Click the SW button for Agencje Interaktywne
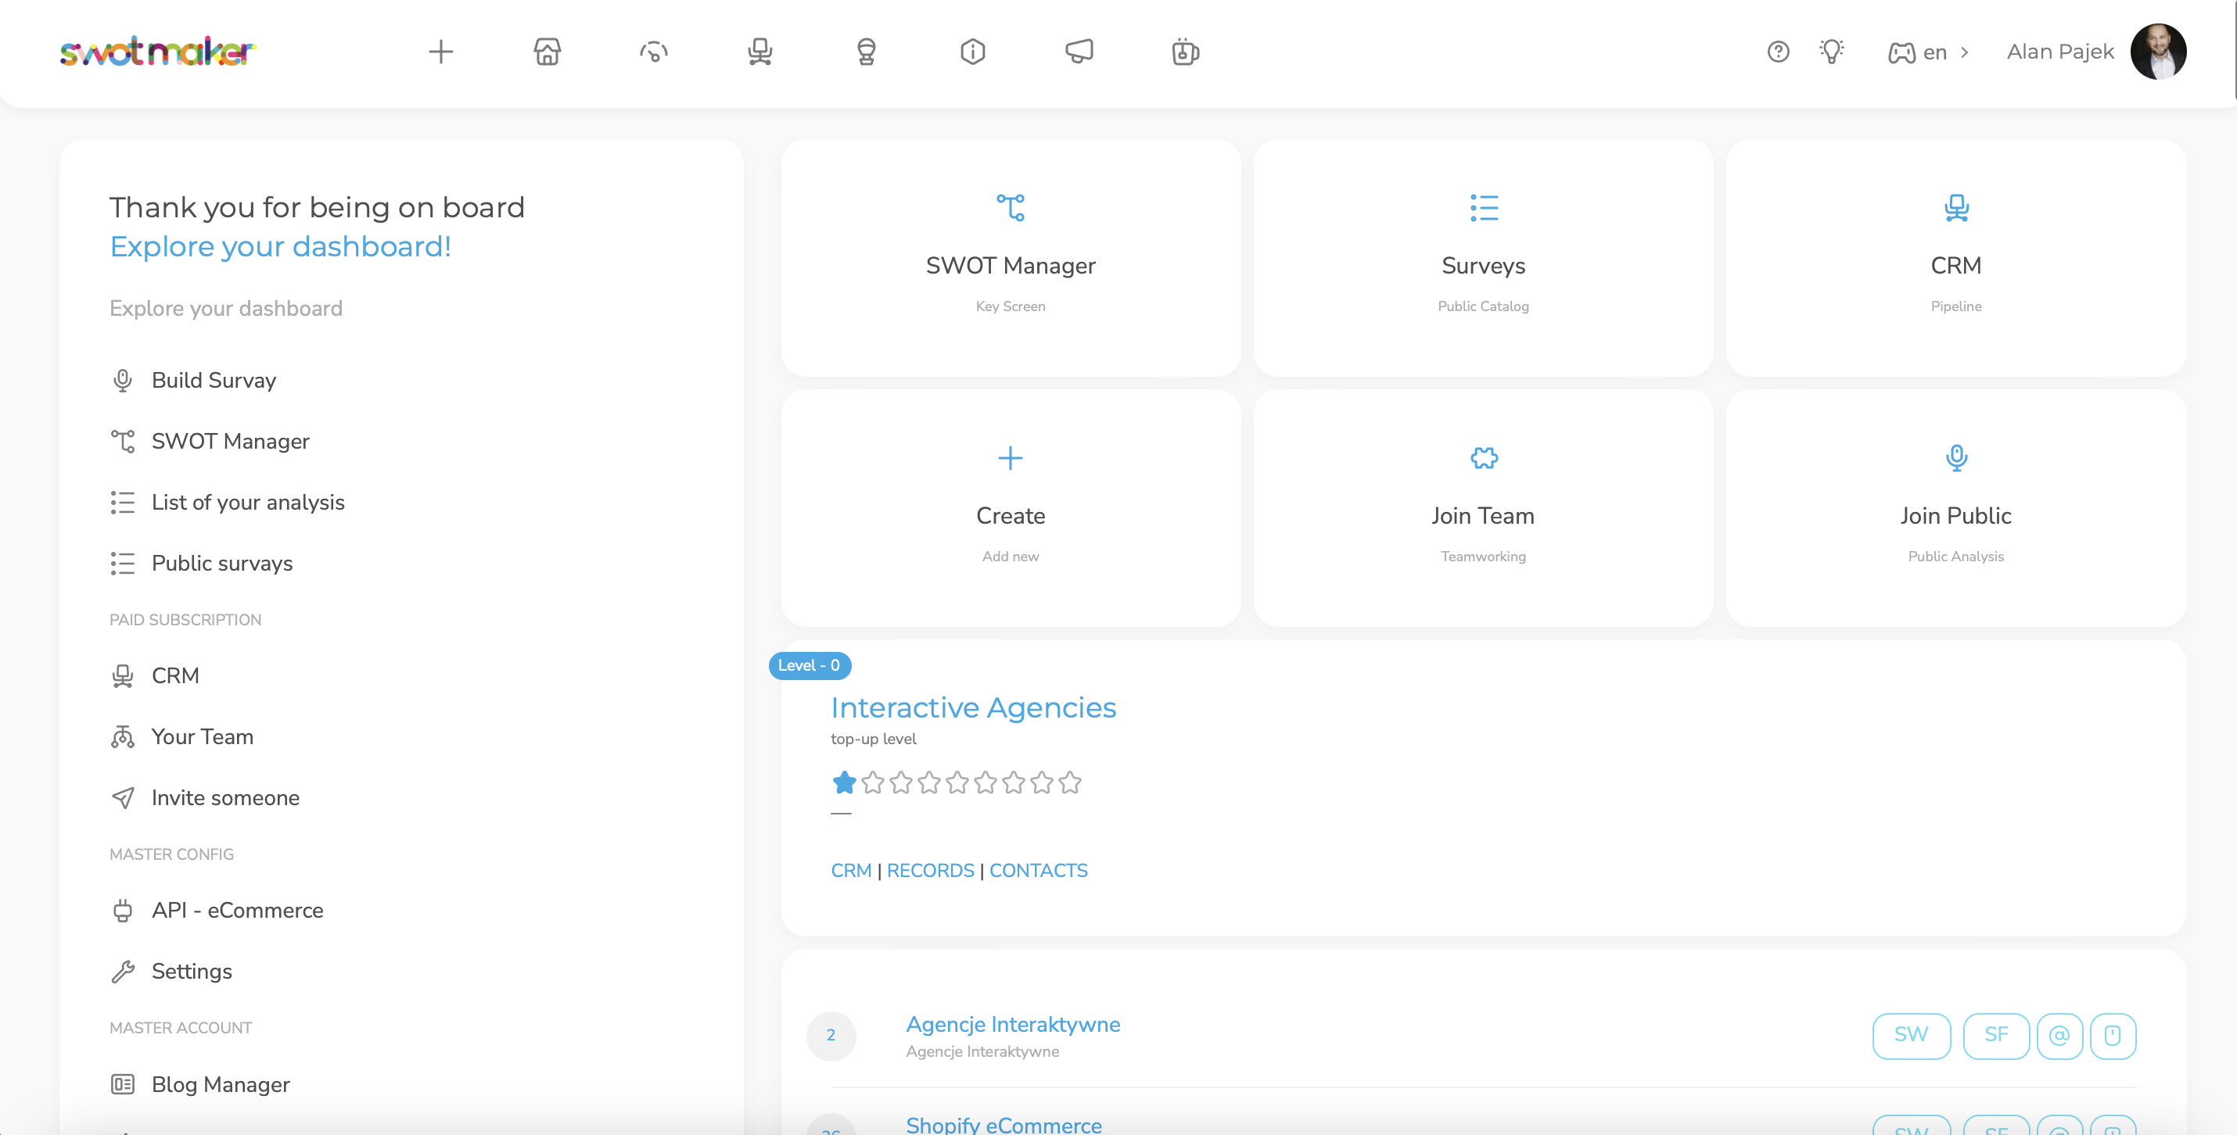Image resolution: width=2237 pixels, height=1135 pixels. pos(1911,1035)
